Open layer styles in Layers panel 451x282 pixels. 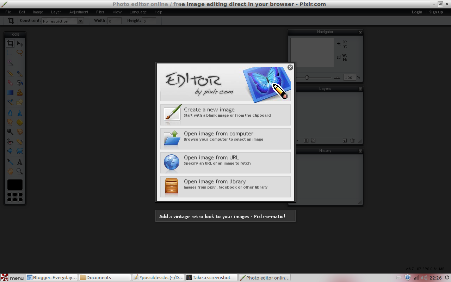pos(313,141)
